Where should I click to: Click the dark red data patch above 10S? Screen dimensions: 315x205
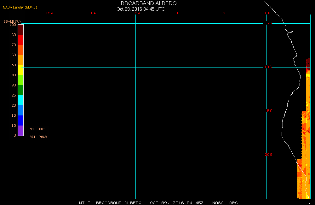[308, 63]
